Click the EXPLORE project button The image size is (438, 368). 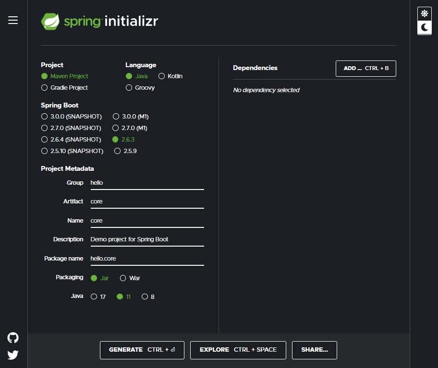tap(238, 350)
